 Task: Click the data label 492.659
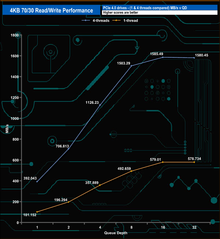(x=124, y=169)
